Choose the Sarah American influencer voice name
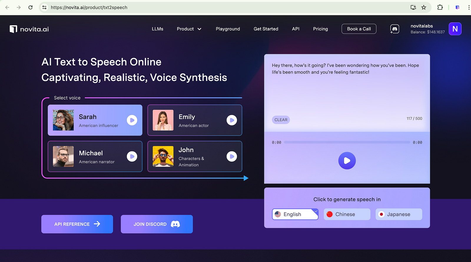The width and height of the screenshot is (471, 262). [88, 117]
